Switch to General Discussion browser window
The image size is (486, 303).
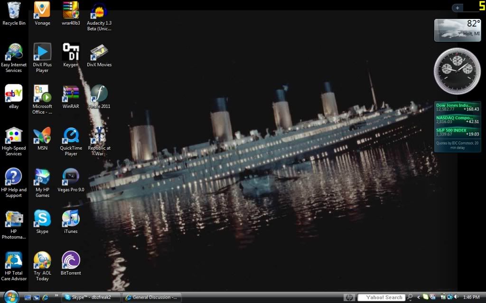(x=152, y=297)
